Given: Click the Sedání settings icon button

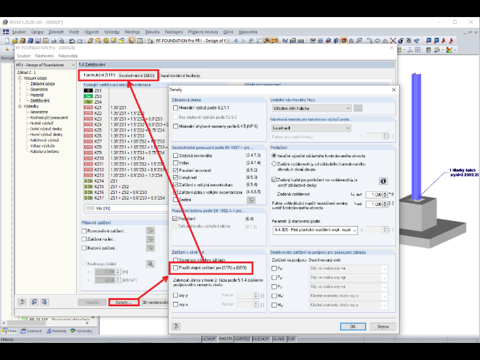Looking at the screenshot, I should (x=251, y=200).
